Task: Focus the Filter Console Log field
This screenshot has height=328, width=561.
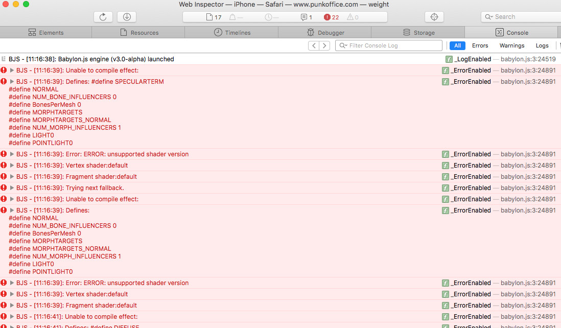Action: click(388, 45)
